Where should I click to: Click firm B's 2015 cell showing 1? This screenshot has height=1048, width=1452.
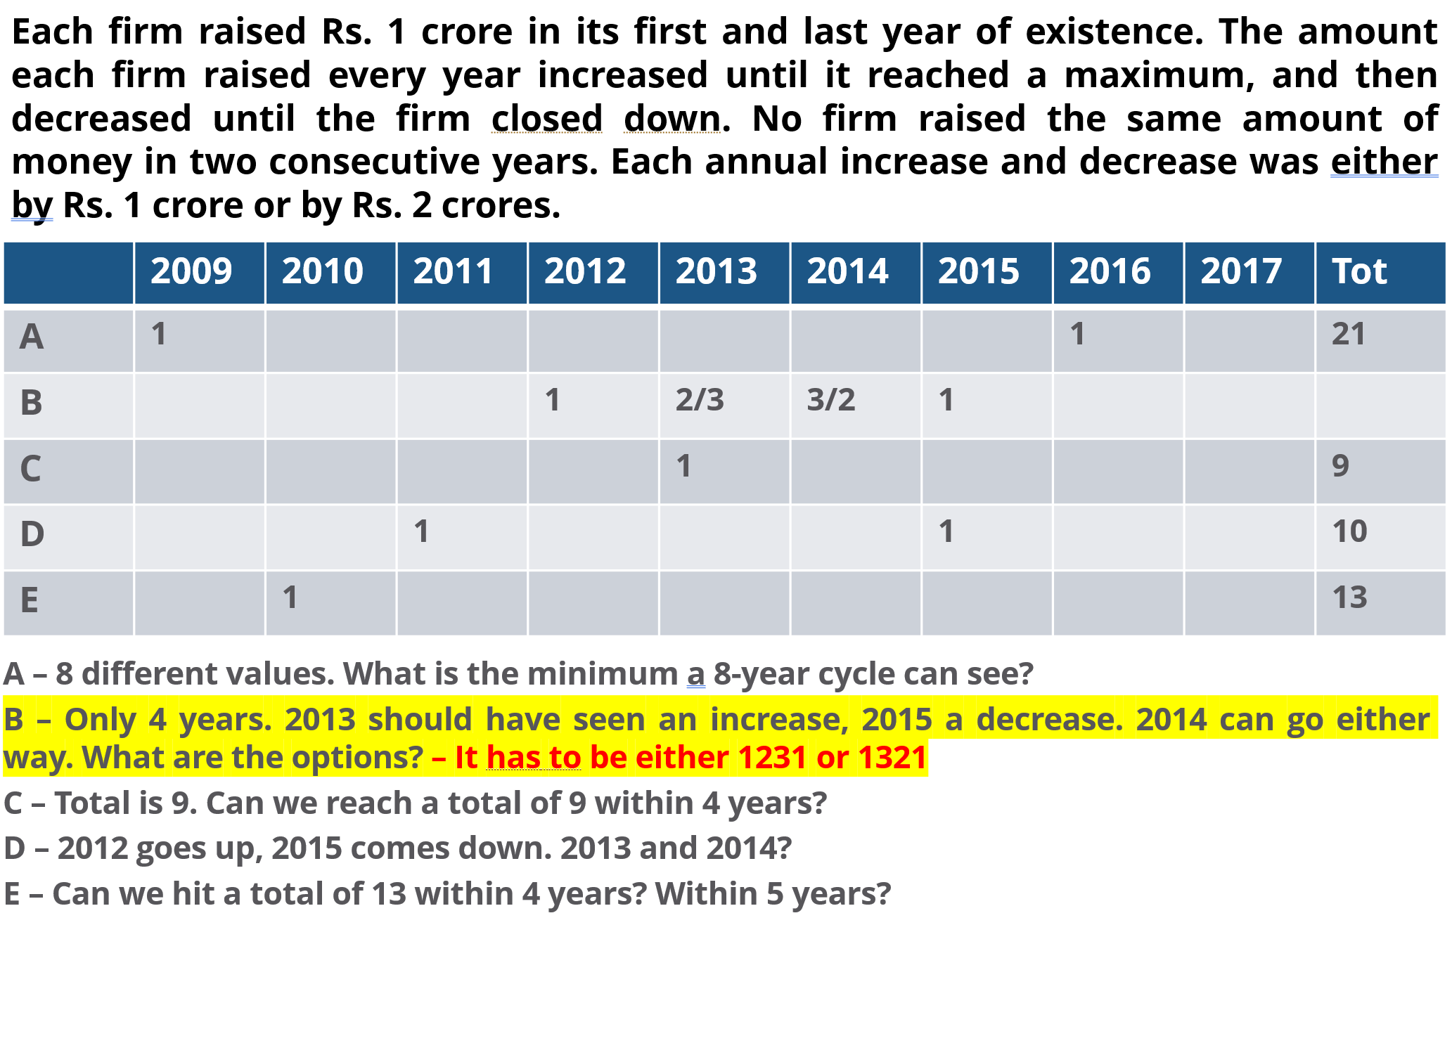click(987, 406)
